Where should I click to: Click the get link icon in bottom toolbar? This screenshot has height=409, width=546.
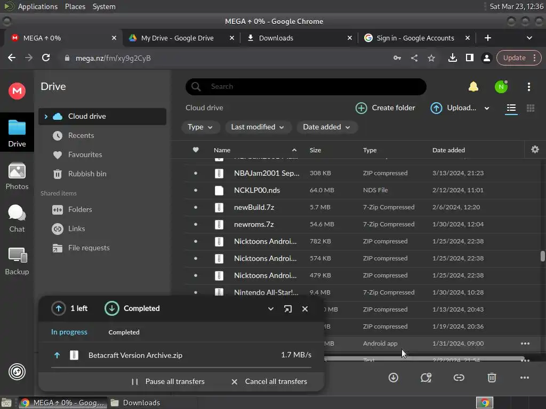point(459,378)
